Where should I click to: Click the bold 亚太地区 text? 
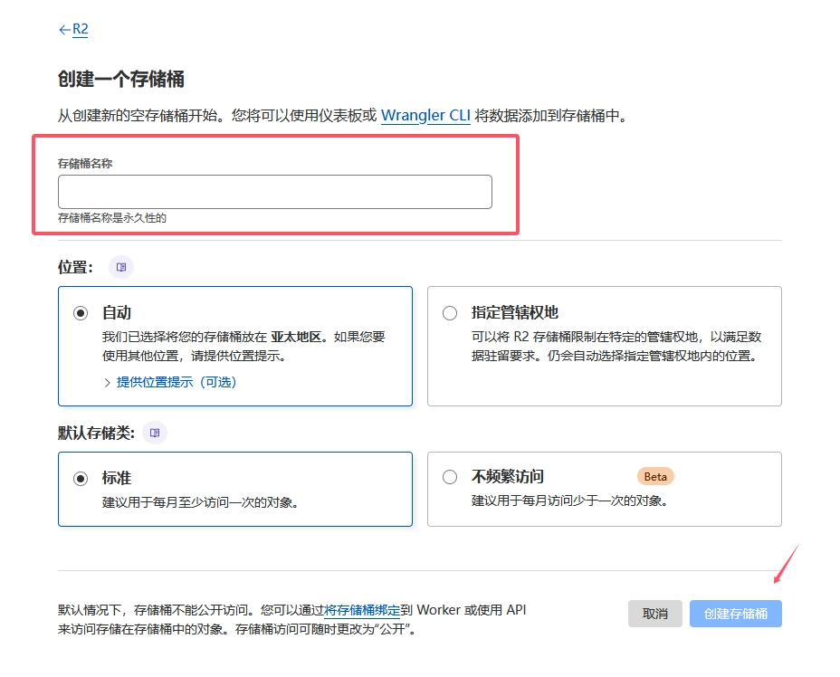pos(296,337)
